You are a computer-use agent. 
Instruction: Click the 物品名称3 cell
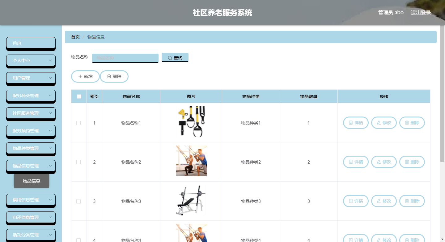(131, 201)
